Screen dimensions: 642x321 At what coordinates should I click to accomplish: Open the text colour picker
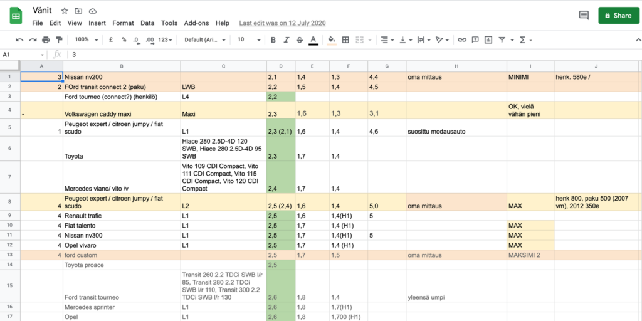[313, 39]
